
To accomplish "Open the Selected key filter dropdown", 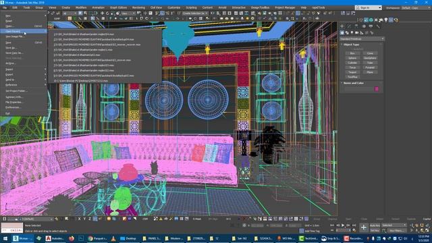I will click(x=394, y=225).
